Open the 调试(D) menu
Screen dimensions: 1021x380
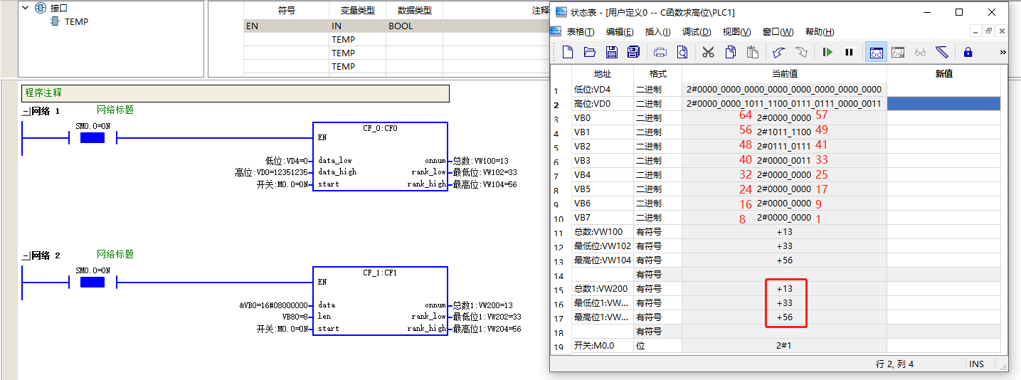point(697,32)
